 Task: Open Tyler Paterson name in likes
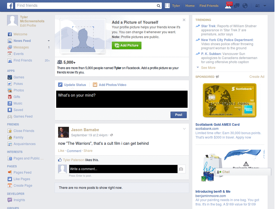[x=74, y=160]
